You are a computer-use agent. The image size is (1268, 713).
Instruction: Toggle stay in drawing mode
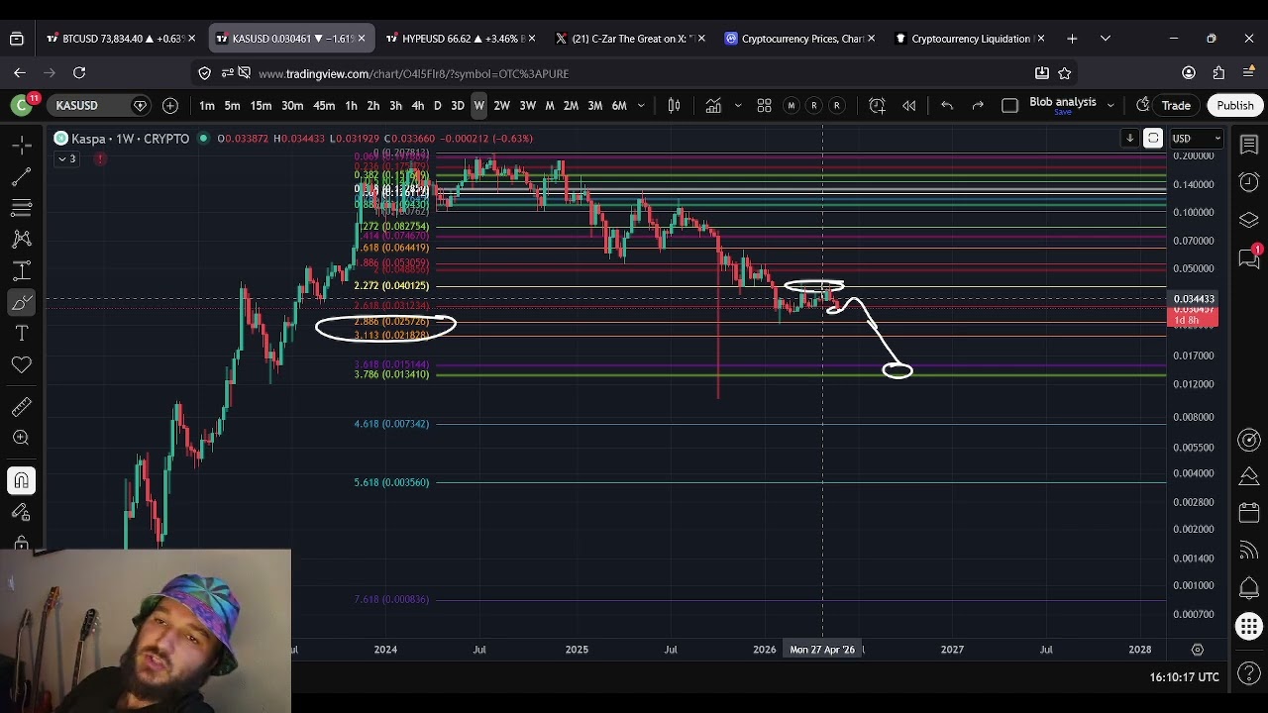click(21, 512)
